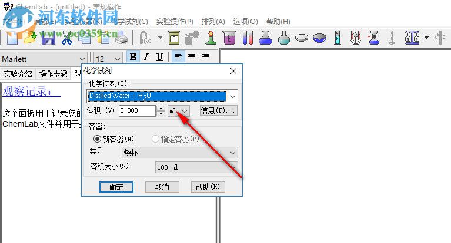Click the New file toolbar icon
This screenshot has height=243, width=451.
tap(12, 38)
